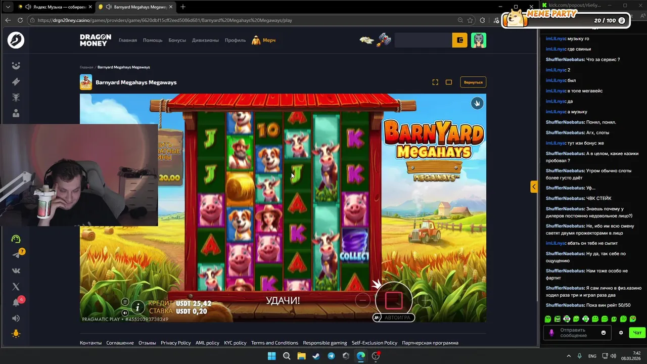Open the Помощь menu item
The image size is (647, 364).
153,40
